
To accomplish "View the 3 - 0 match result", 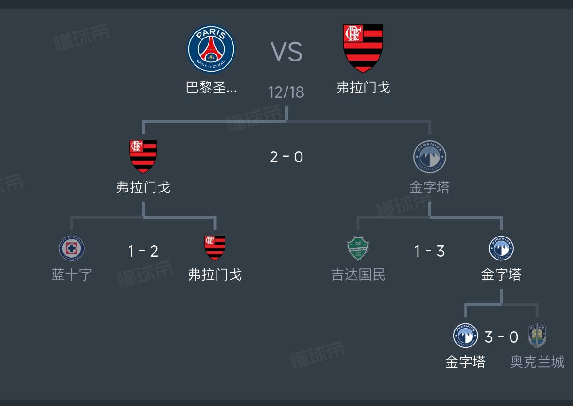I will point(501,337).
